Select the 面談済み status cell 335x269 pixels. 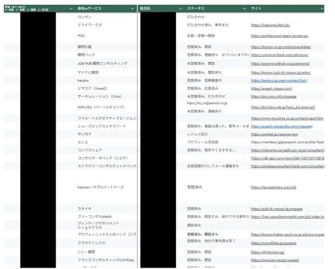point(194,225)
